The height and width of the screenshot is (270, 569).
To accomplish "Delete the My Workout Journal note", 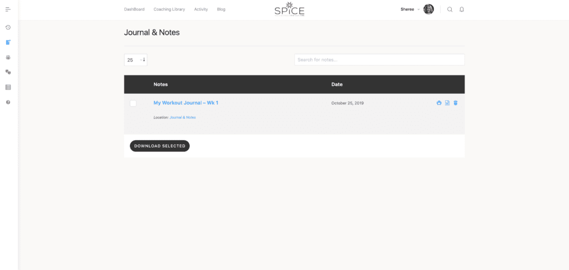I will point(456,103).
